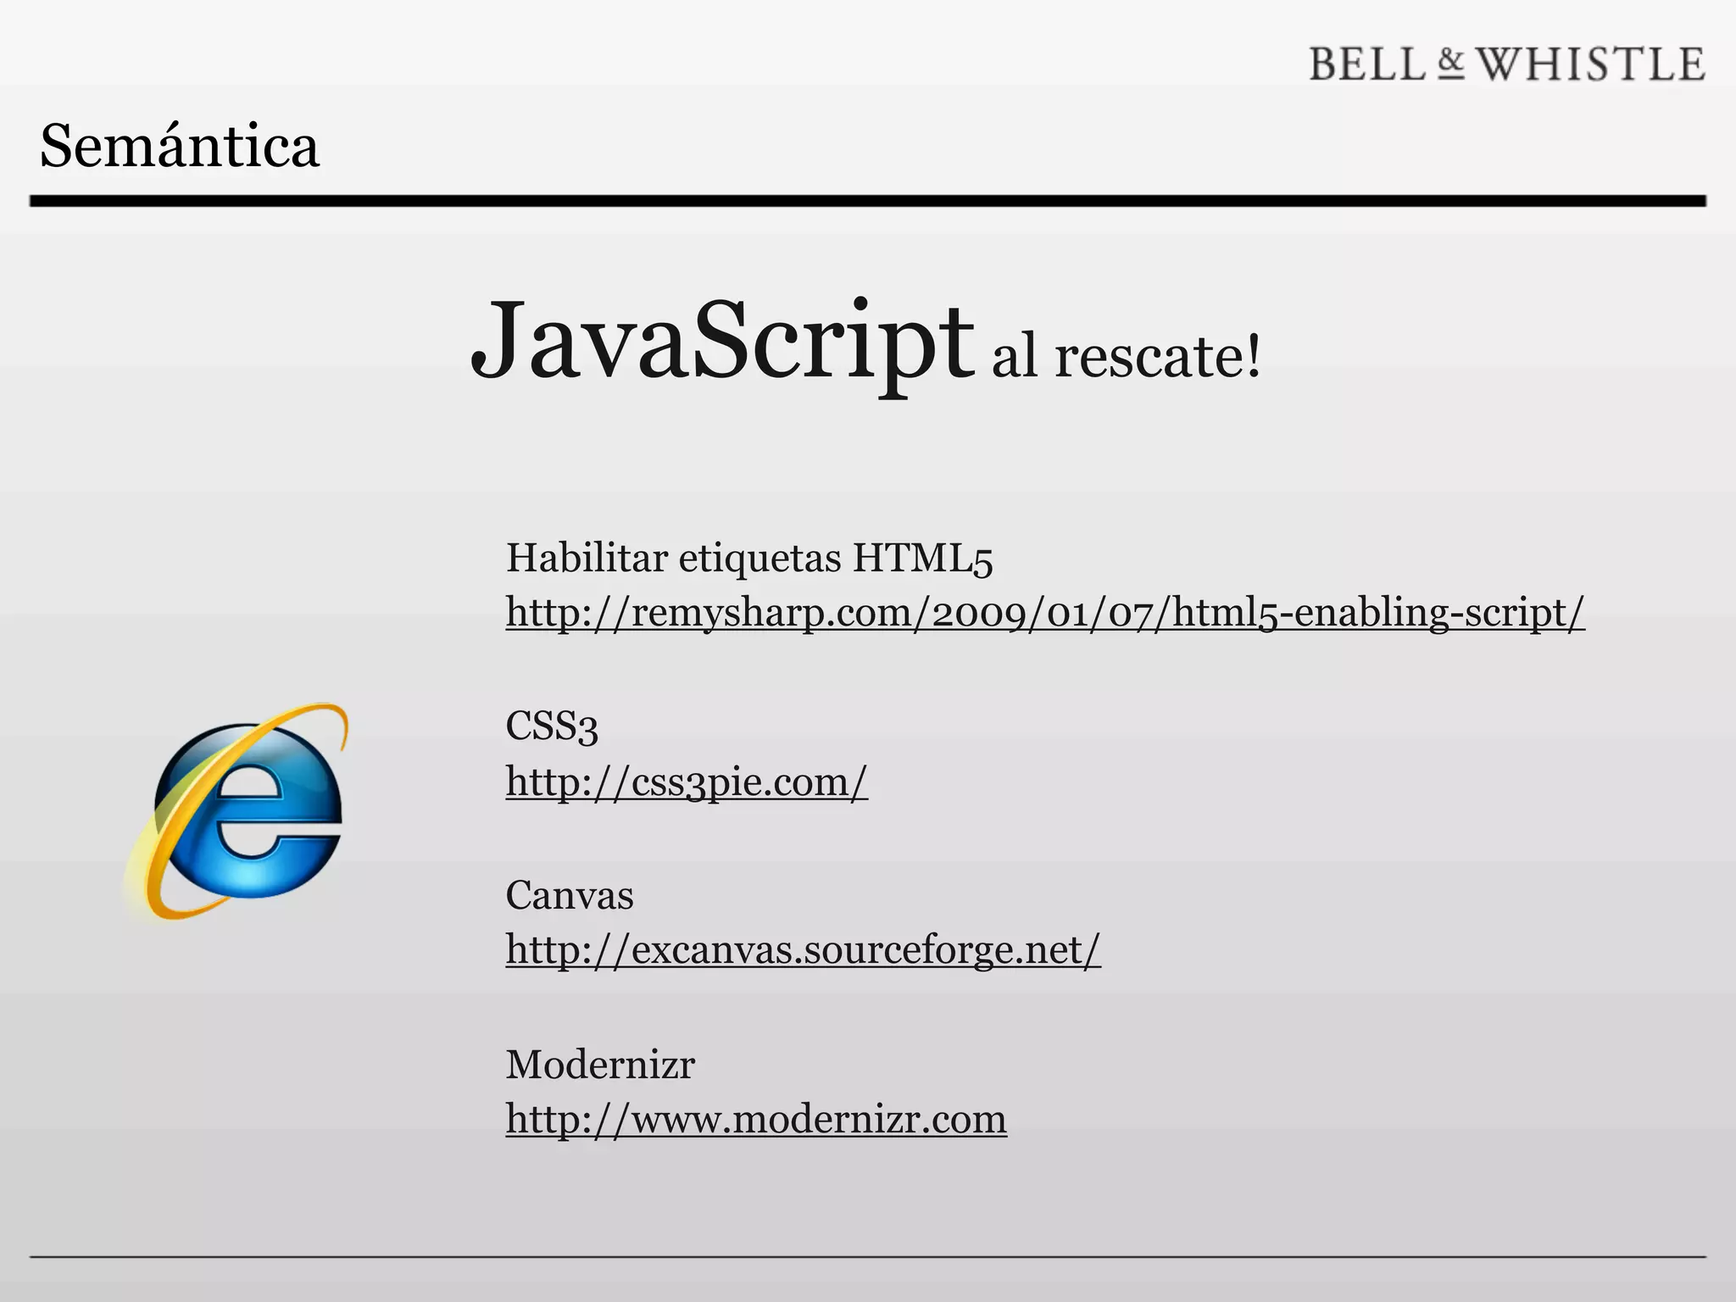Click the Bell & Whistle logo

pos(1507,64)
